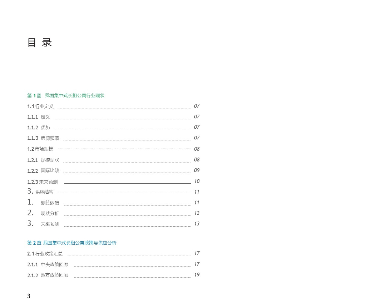366x308 pixels.
Task: Click the 1.2.2 国际比较 entry
Action: [x=43, y=170]
